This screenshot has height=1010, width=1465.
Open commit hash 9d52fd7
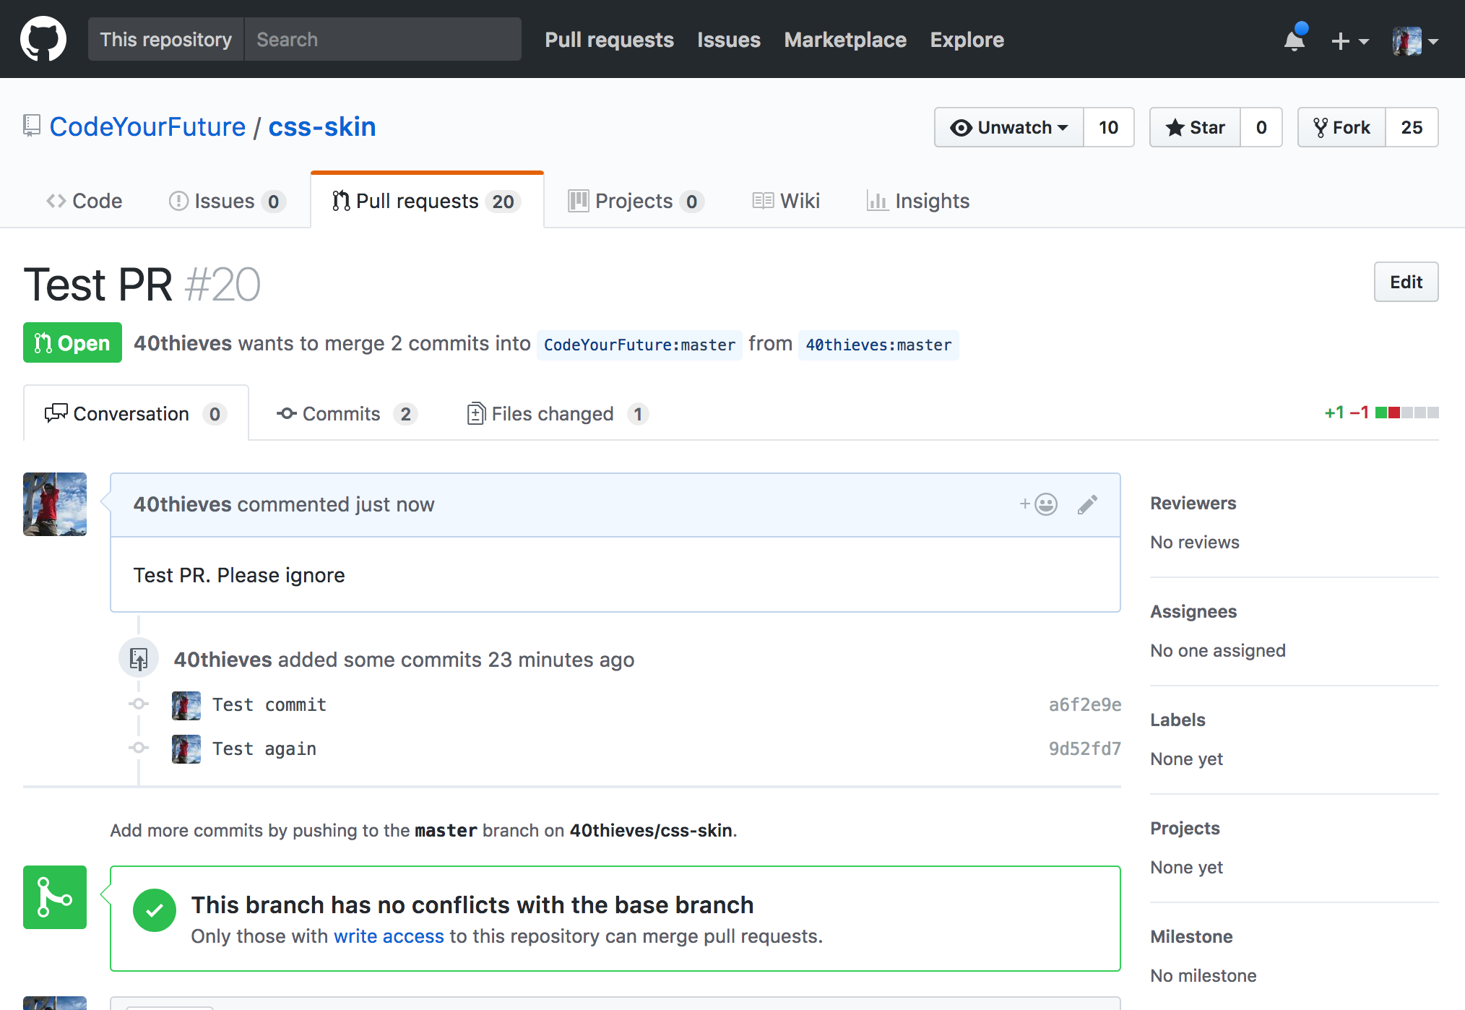click(1085, 748)
